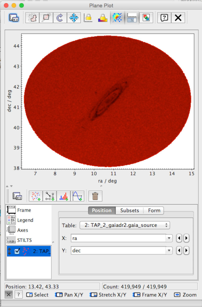
Task: Click the lock axes padlock icon
Action: tap(88, 17)
